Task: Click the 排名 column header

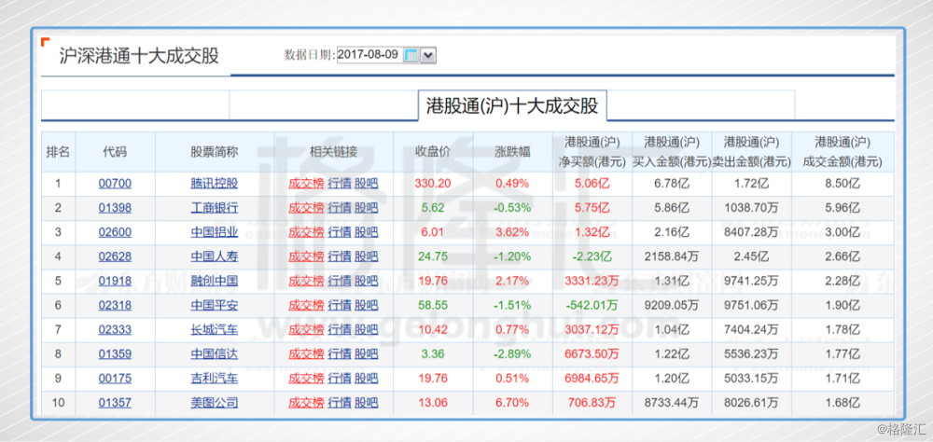Action: pos(58,152)
